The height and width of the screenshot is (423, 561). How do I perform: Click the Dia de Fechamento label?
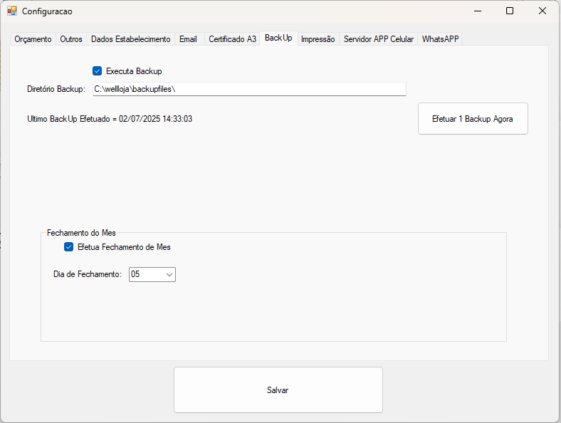tap(88, 274)
